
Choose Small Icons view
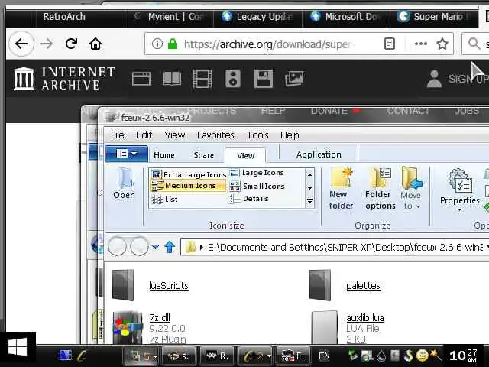(x=257, y=186)
